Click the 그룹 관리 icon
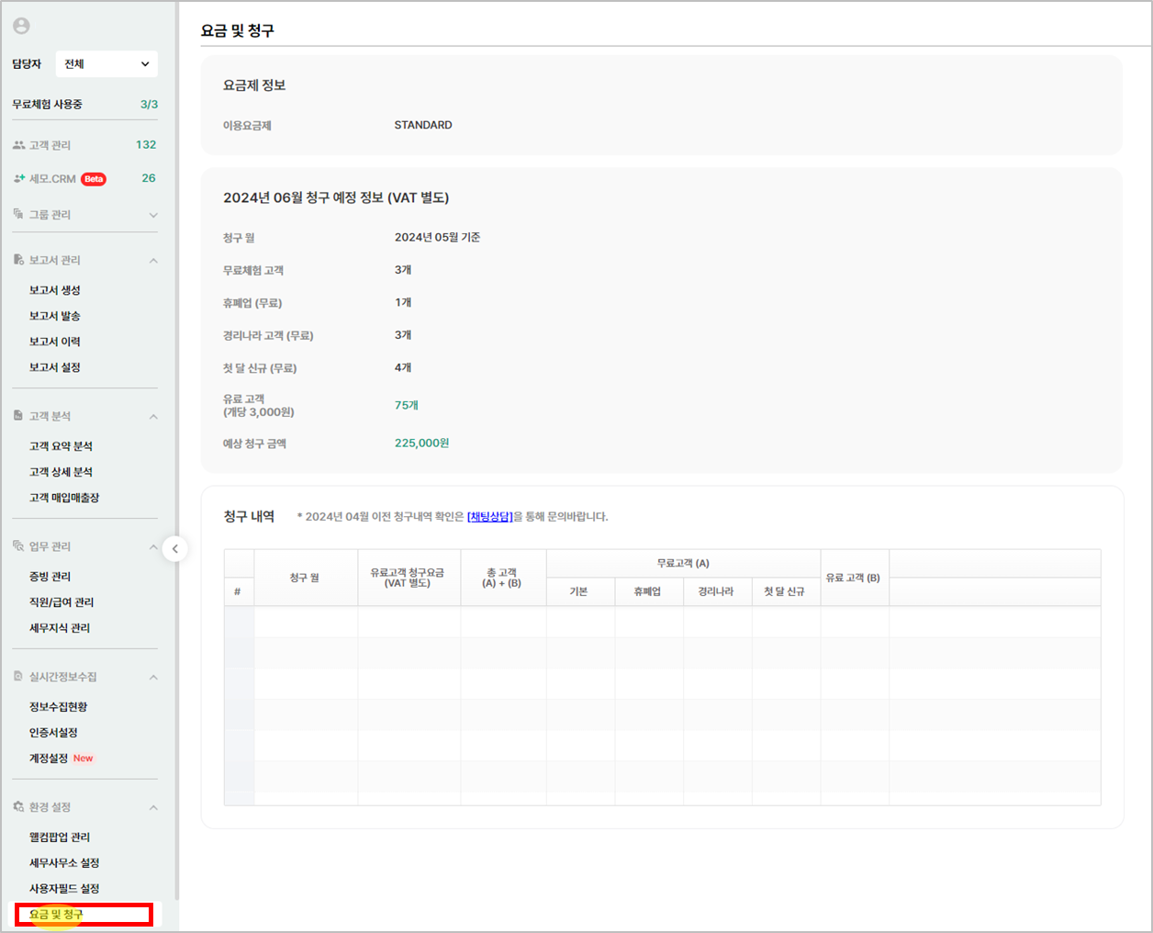Image resolution: width=1153 pixels, height=933 pixels. tap(18, 214)
